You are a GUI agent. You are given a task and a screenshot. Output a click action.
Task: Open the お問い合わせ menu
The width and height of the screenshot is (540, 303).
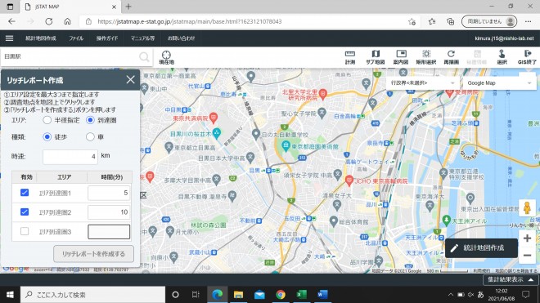pos(181,38)
